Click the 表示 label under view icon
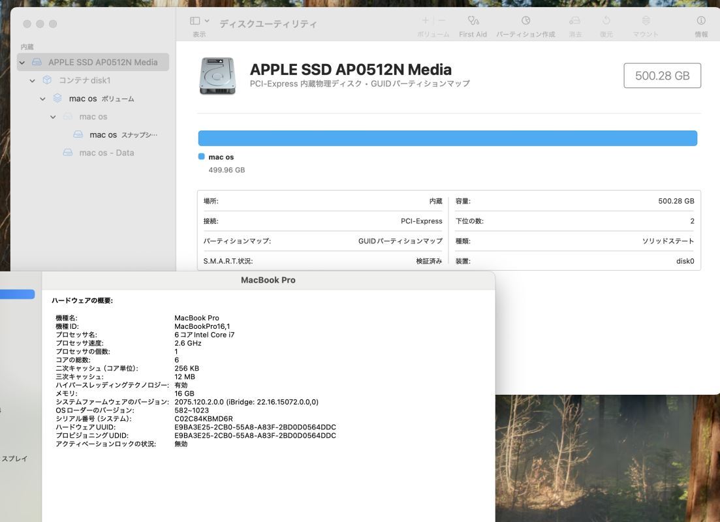 tap(199, 35)
